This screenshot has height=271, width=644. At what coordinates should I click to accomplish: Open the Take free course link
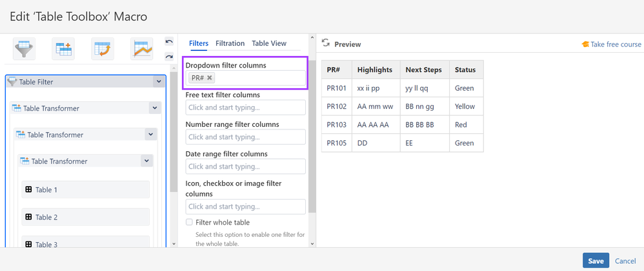[615, 44]
